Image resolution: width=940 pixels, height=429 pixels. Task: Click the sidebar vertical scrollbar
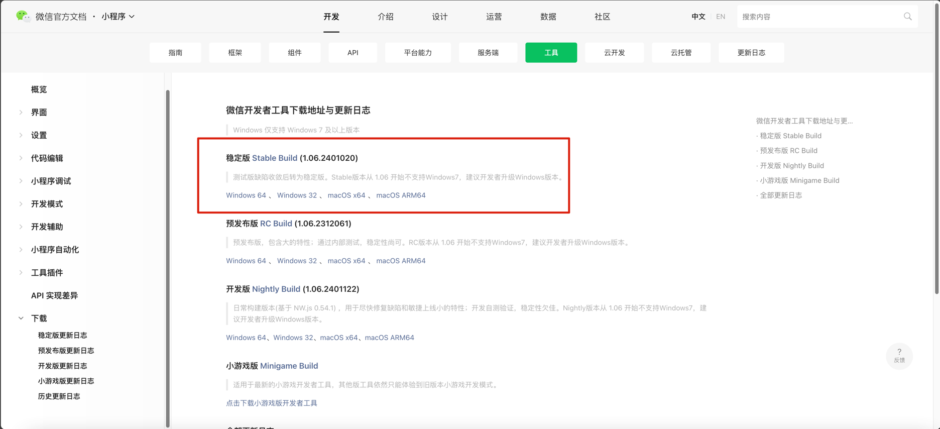coord(168,258)
